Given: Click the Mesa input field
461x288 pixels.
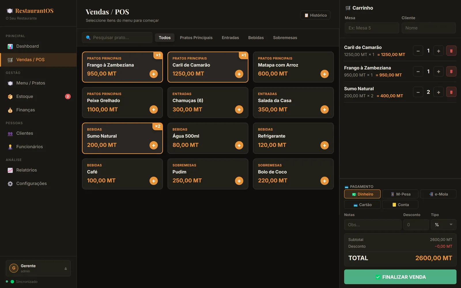Looking at the screenshot, I should click(372, 28).
